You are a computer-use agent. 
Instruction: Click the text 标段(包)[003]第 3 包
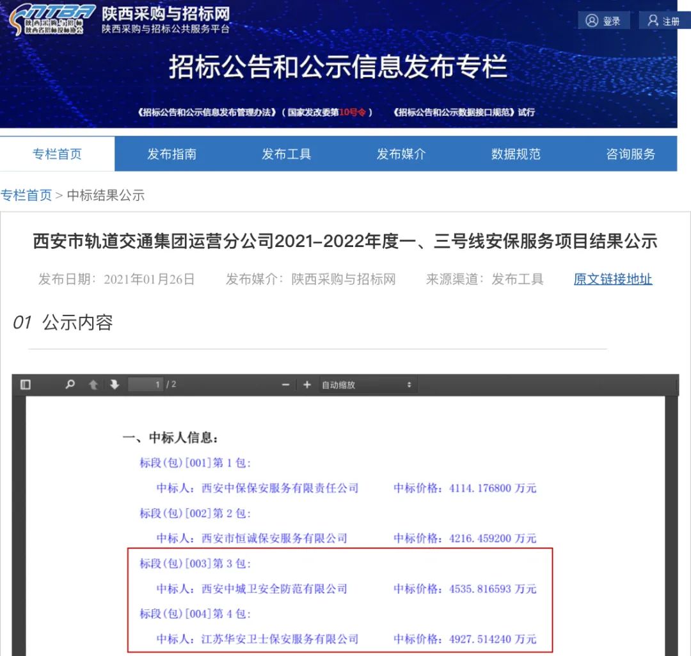point(195,563)
